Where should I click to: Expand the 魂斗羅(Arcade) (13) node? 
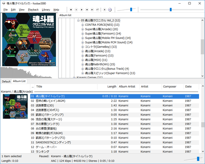click(x=82, y=51)
